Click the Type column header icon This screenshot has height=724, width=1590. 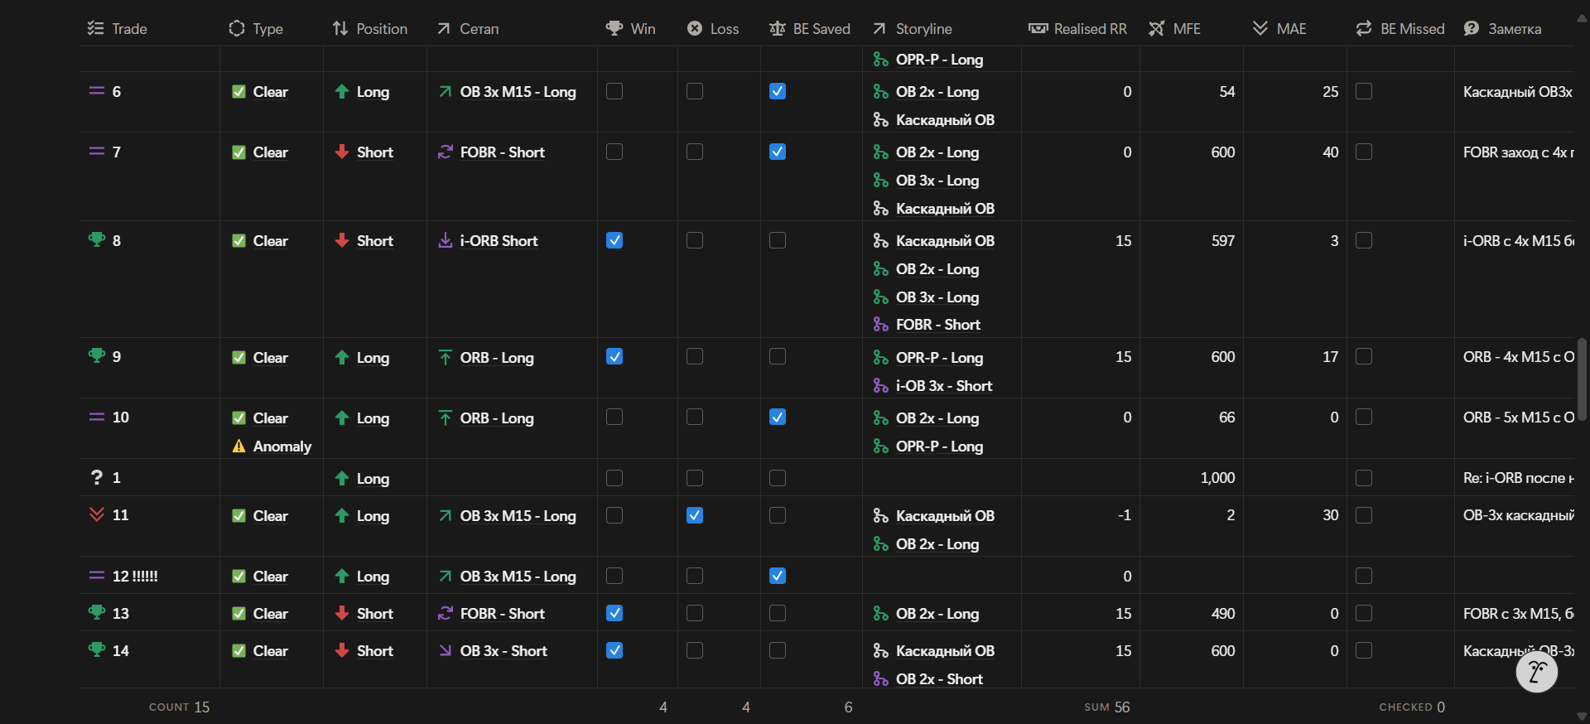tap(237, 28)
